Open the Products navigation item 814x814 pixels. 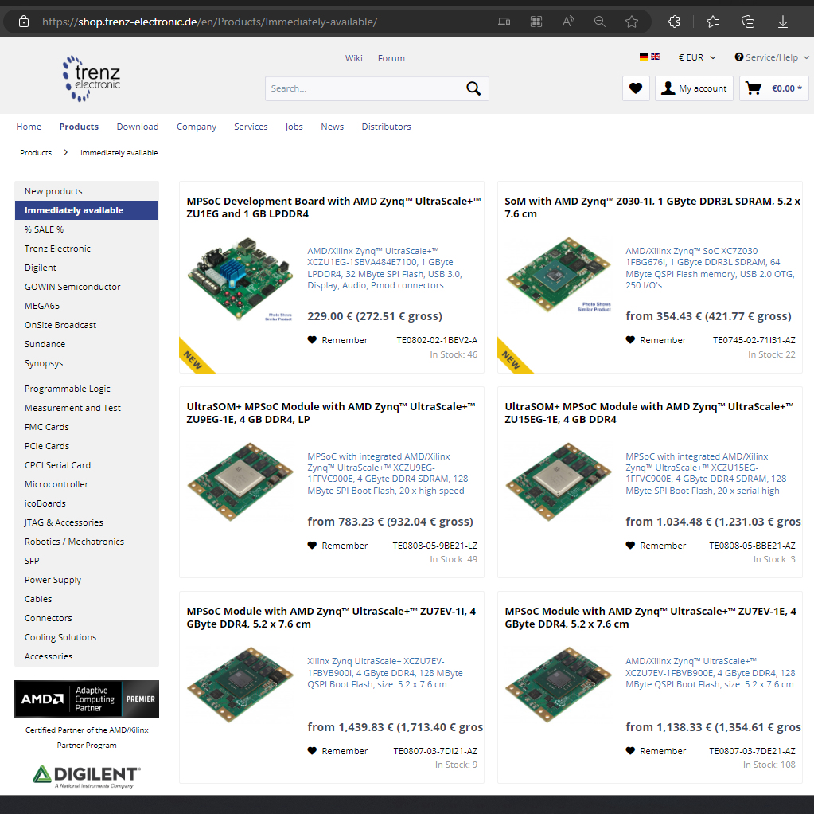pyautogui.click(x=79, y=127)
